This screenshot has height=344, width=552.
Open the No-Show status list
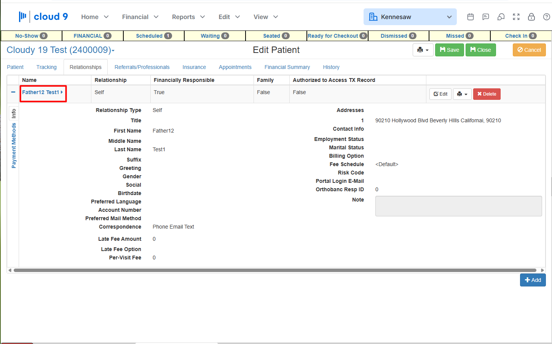coord(31,36)
